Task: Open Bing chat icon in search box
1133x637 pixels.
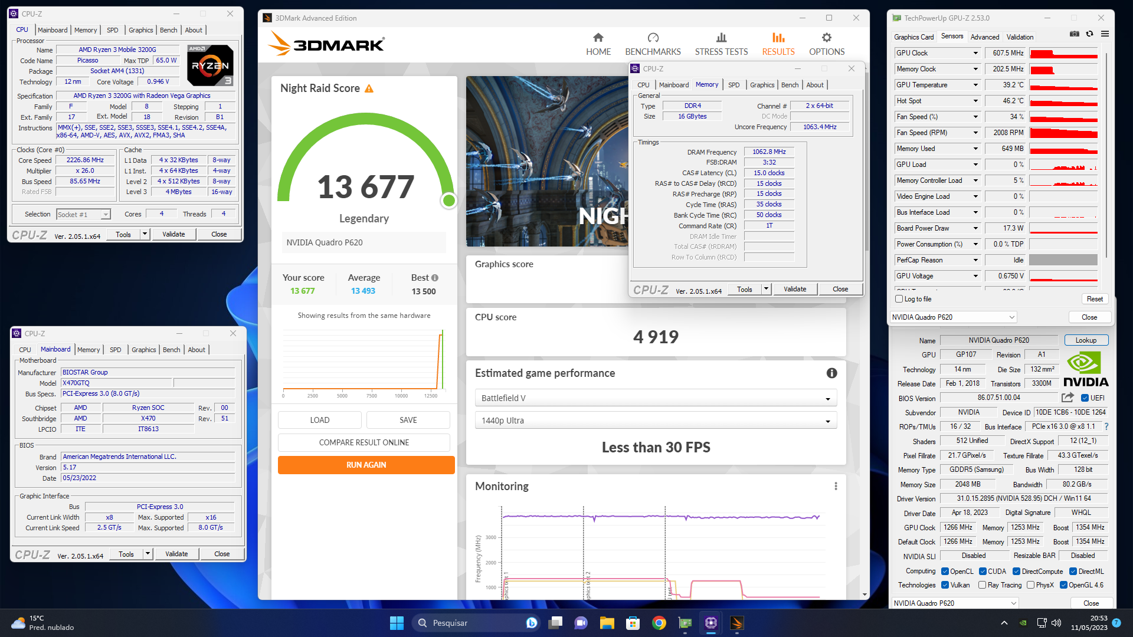Action: (x=531, y=623)
